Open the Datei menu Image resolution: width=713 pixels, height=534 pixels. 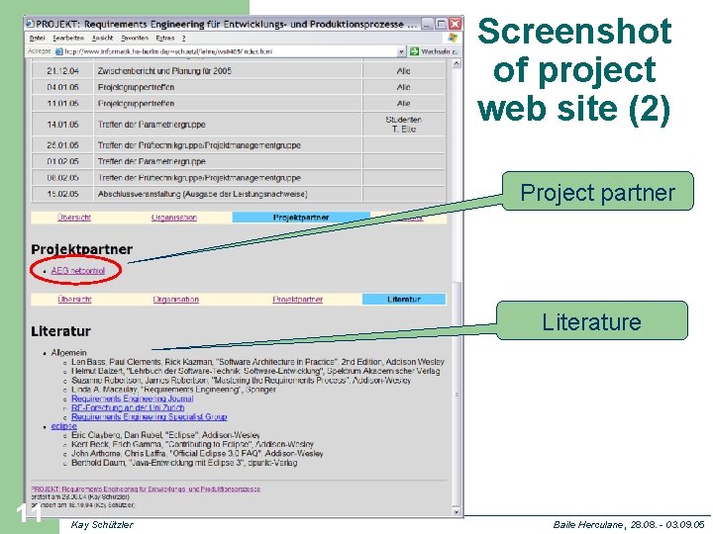(x=38, y=39)
